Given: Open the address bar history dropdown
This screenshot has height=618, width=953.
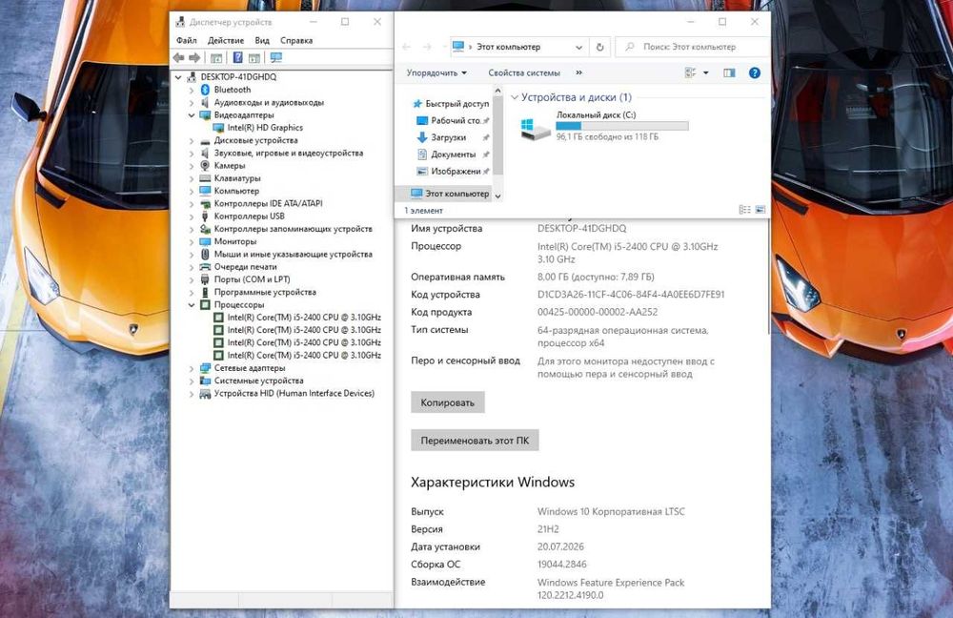Looking at the screenshot, I should click(578, 47).
